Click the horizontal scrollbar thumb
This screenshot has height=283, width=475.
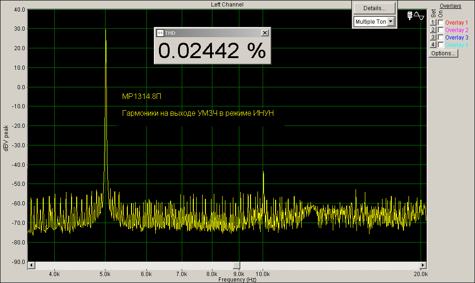coord(236,265)
